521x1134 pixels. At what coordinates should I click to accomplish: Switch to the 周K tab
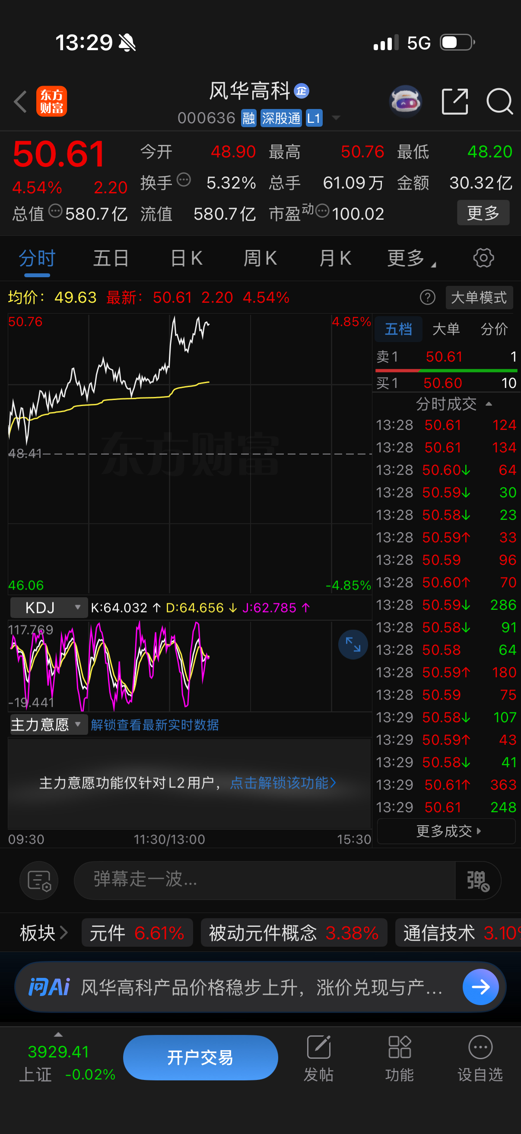click(x=260, y=258)
